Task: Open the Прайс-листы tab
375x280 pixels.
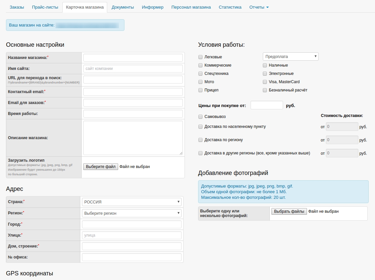Action: (45, 7)
